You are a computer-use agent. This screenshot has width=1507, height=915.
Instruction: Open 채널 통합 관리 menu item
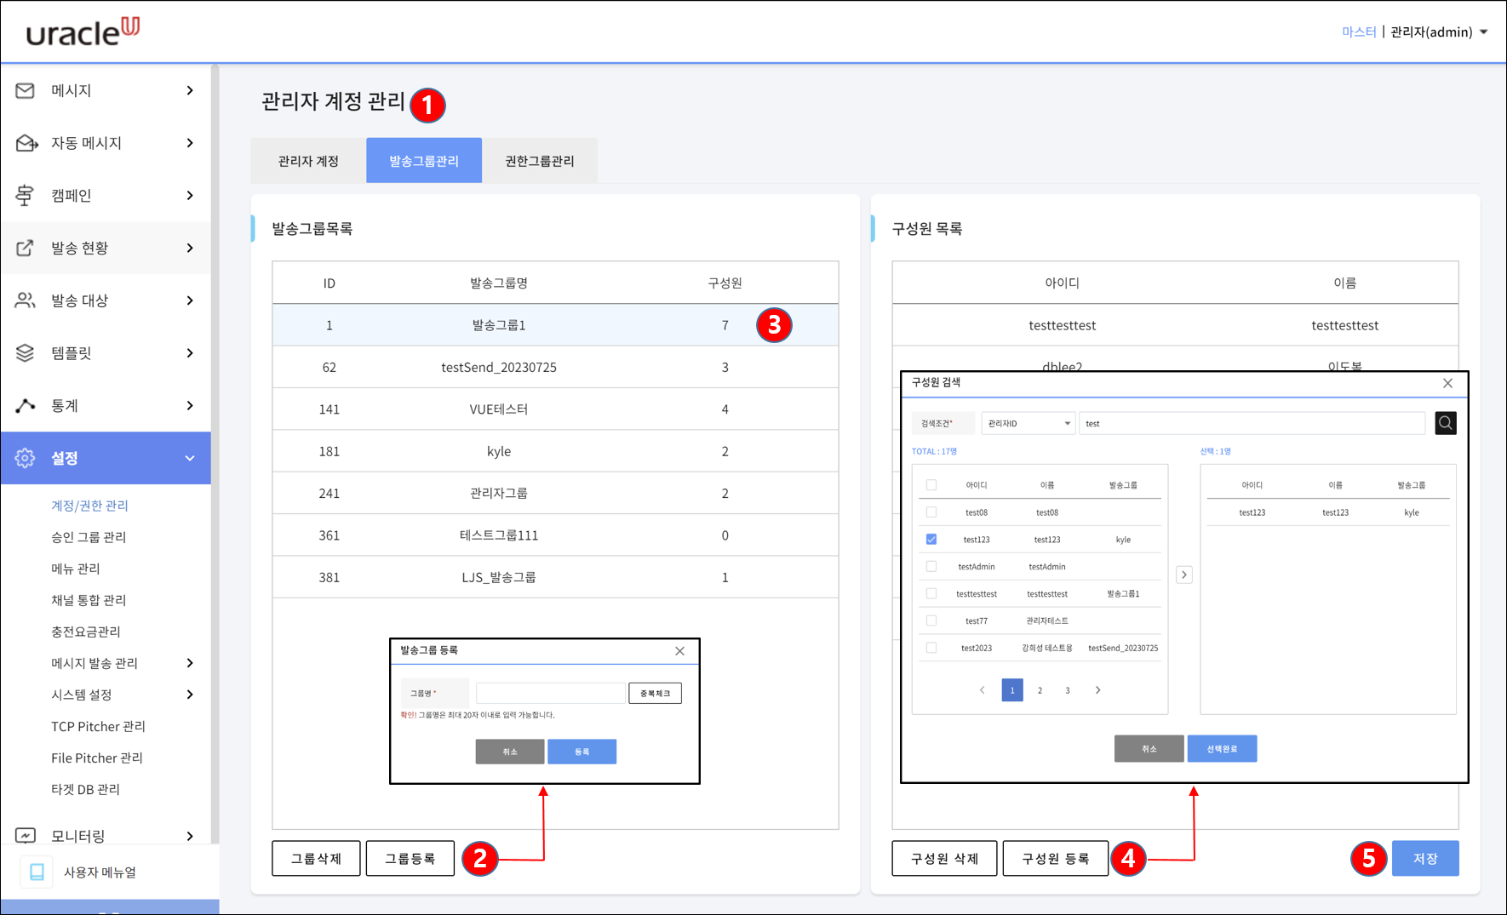click(89, 600)
